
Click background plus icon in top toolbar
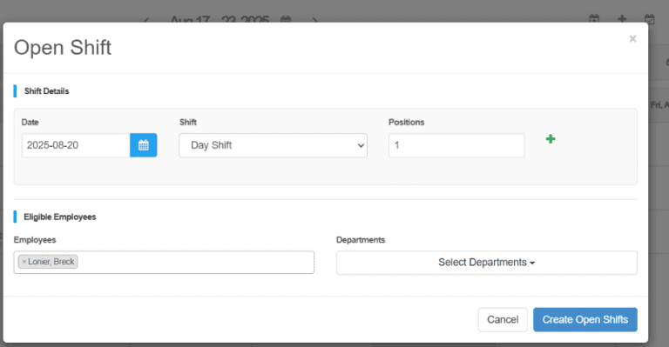coord(622,19)
